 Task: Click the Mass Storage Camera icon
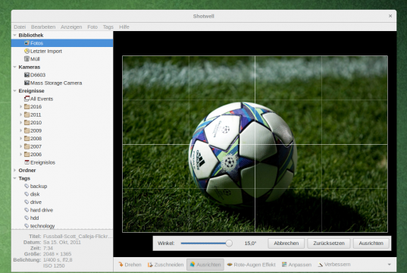tap(27, 83)
